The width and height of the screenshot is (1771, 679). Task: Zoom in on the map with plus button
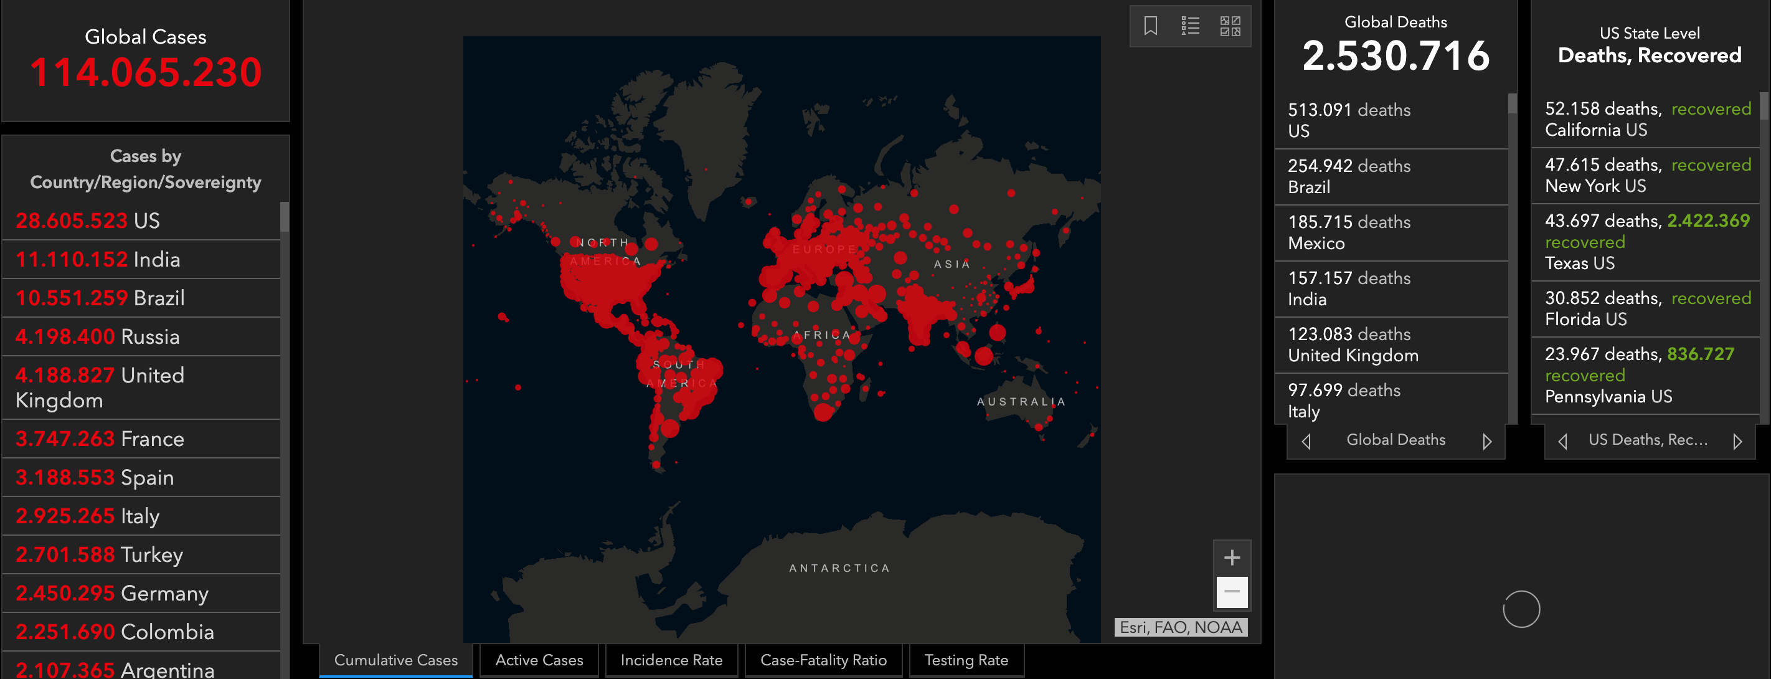[x=1231, y=558]
